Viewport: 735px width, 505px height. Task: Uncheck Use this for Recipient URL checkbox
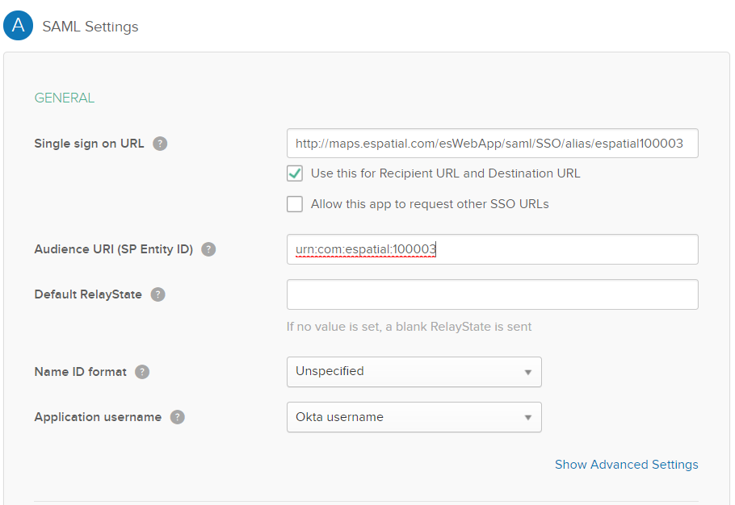coord(295,173)
